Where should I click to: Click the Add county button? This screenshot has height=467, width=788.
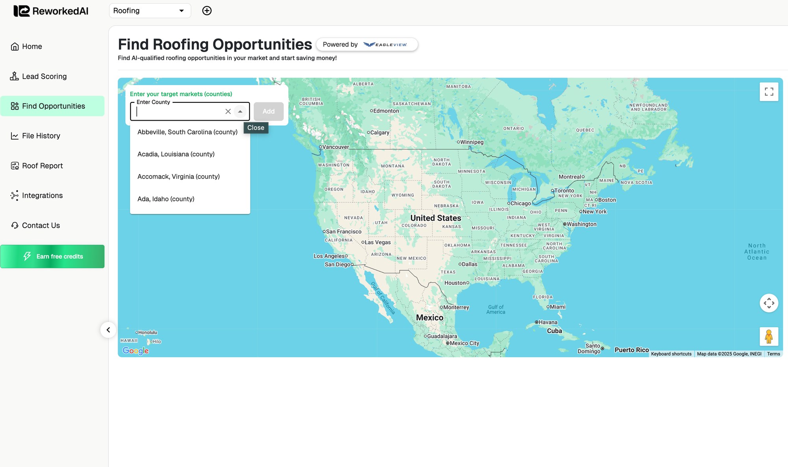(268, 112)
